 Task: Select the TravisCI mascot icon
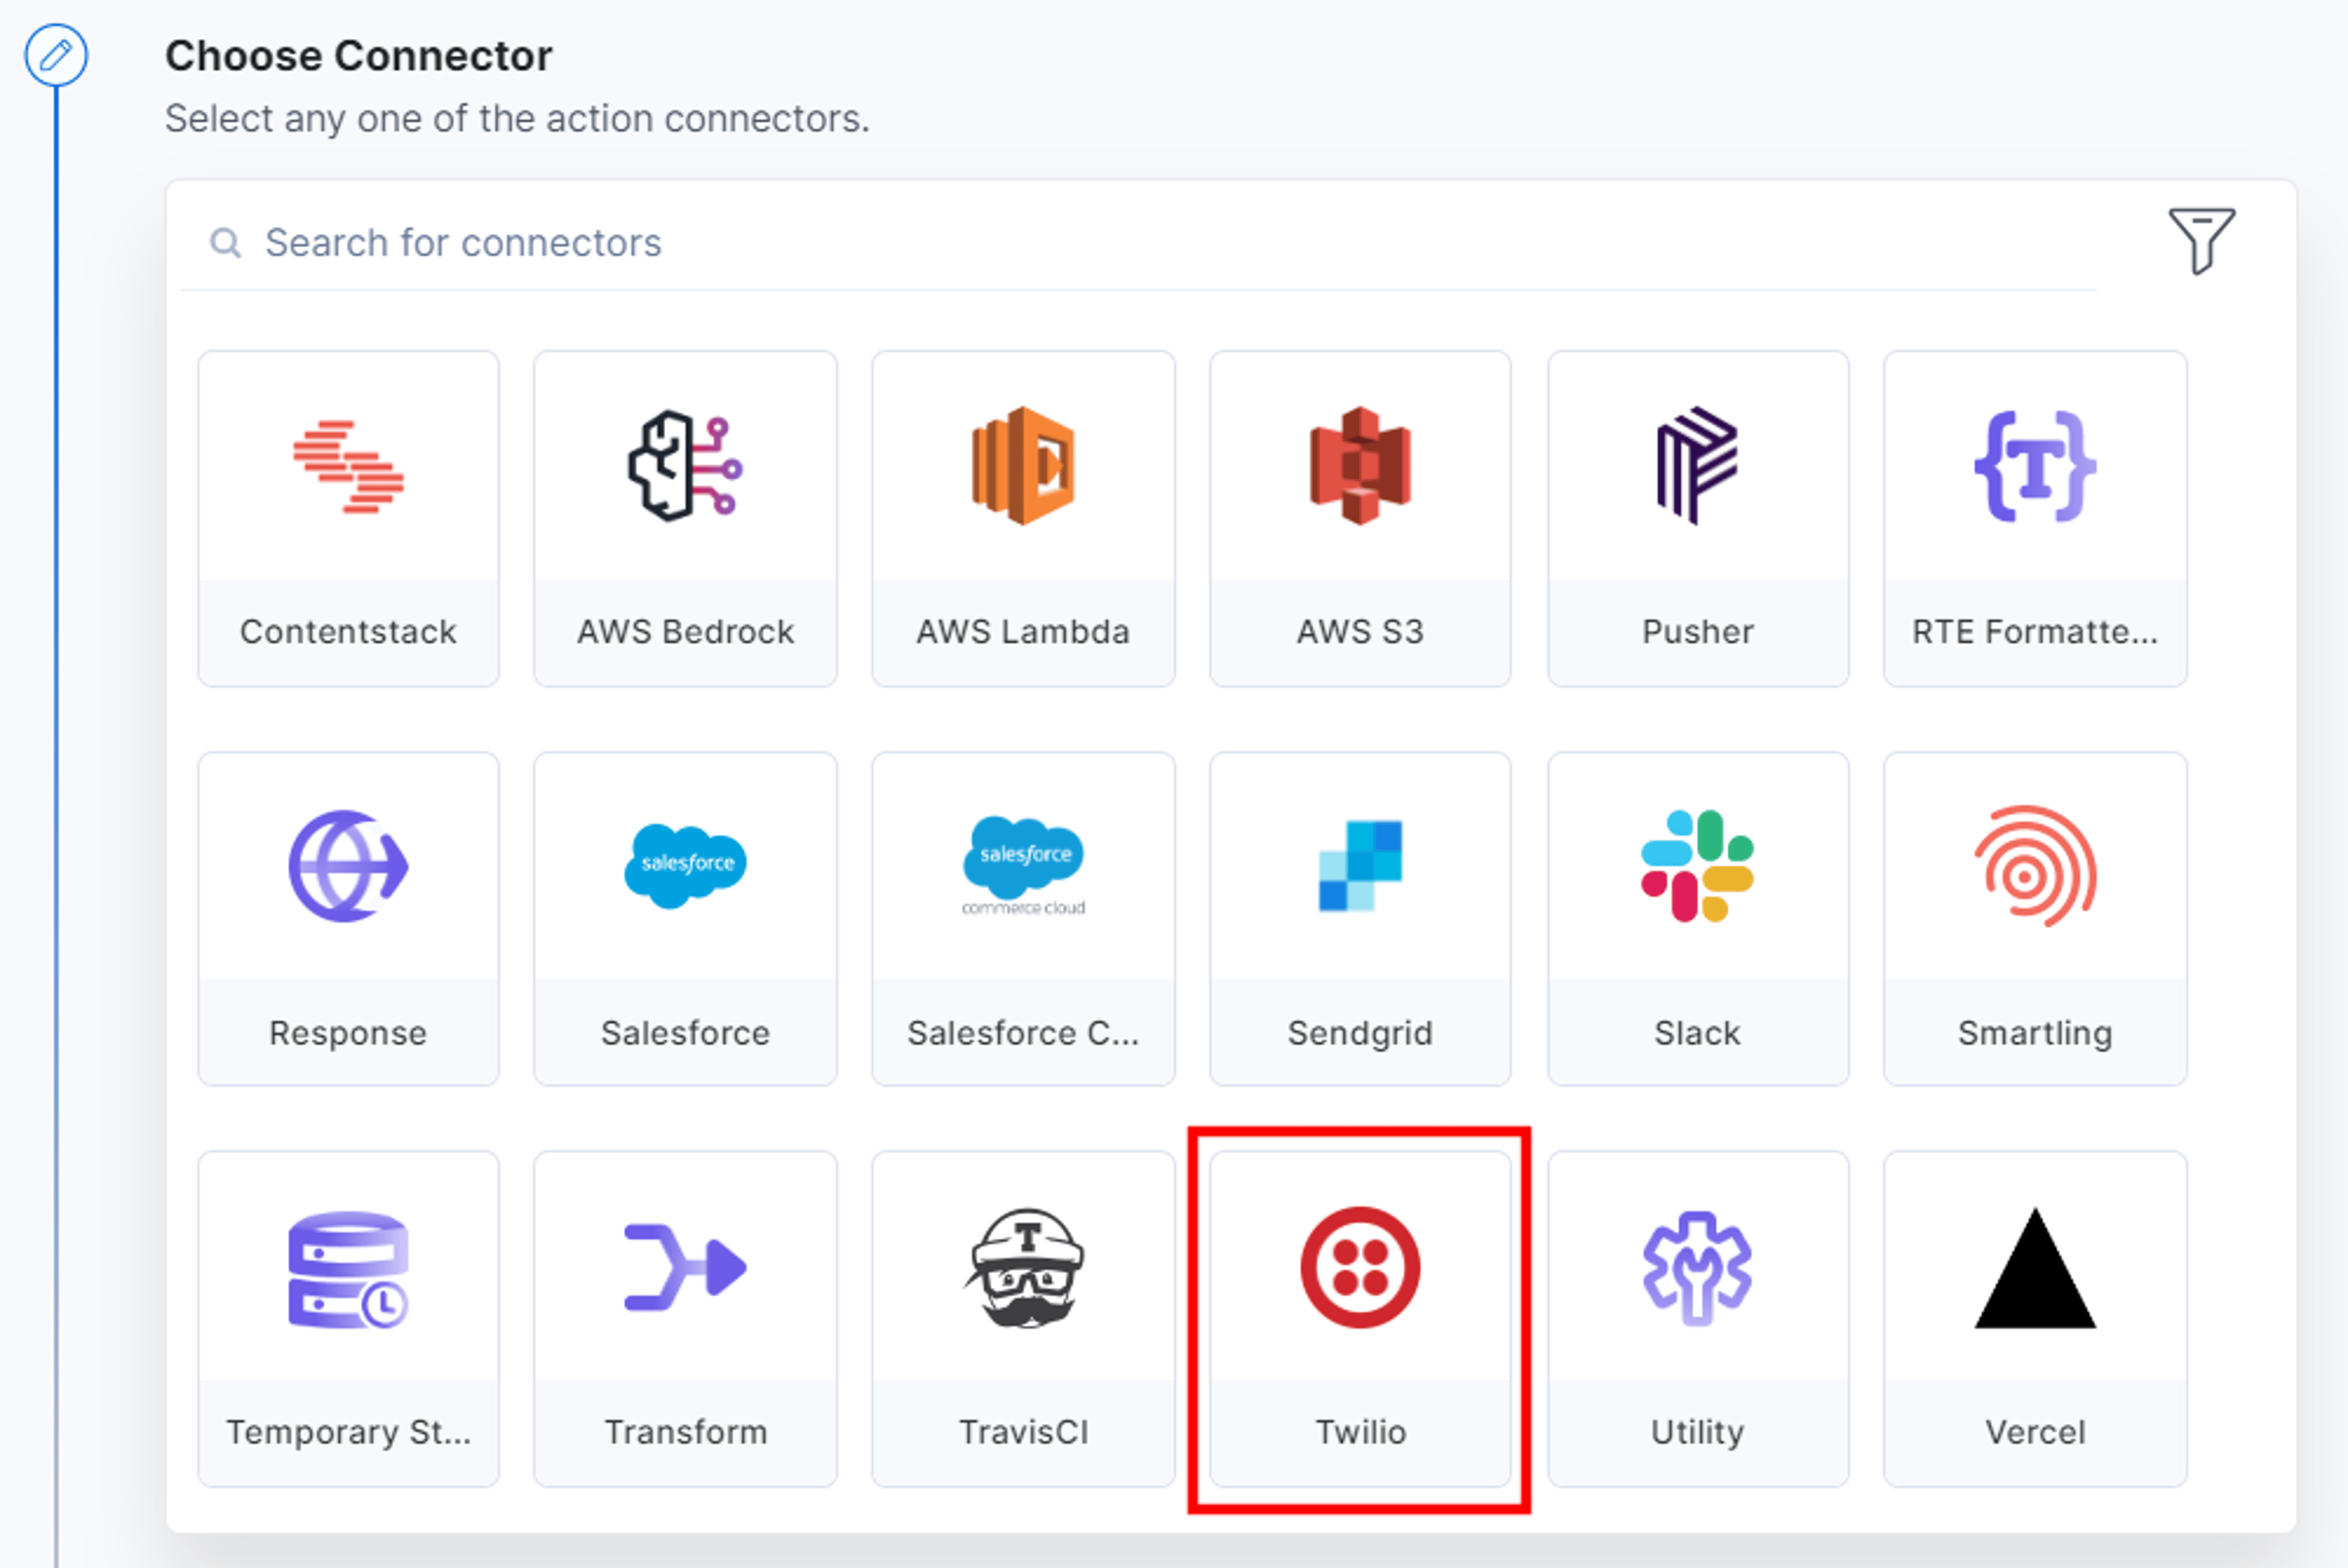(1023, 1268)
